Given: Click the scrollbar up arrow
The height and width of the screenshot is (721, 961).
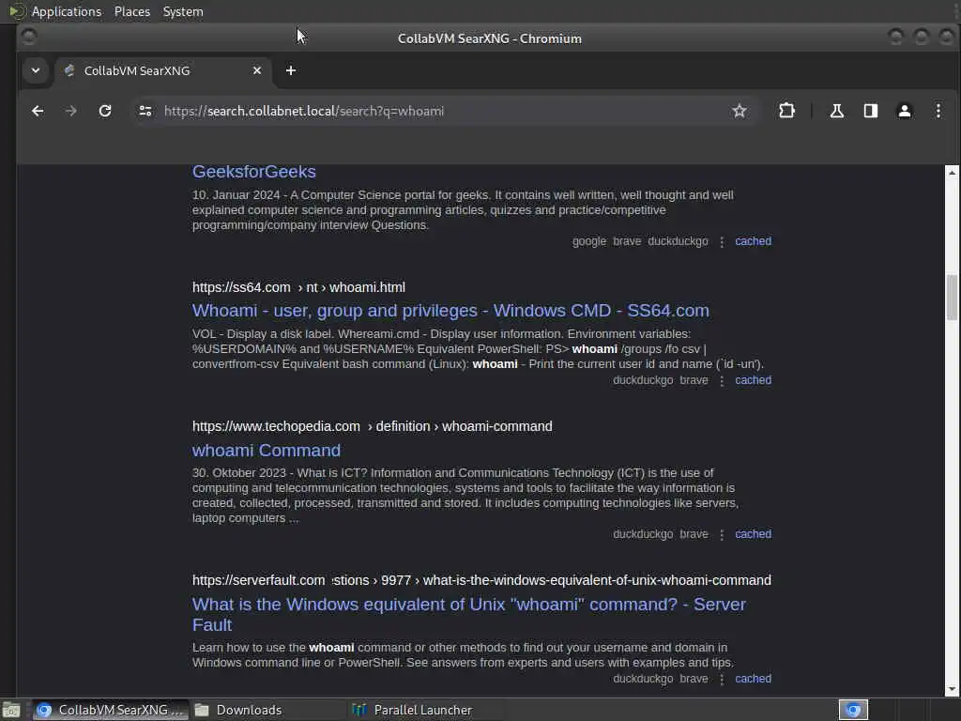Looking at the screenshot, I should [x=952, y=173].
